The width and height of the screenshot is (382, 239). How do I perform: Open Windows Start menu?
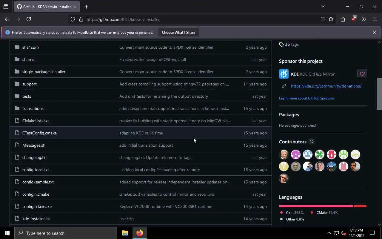(7, 233)
